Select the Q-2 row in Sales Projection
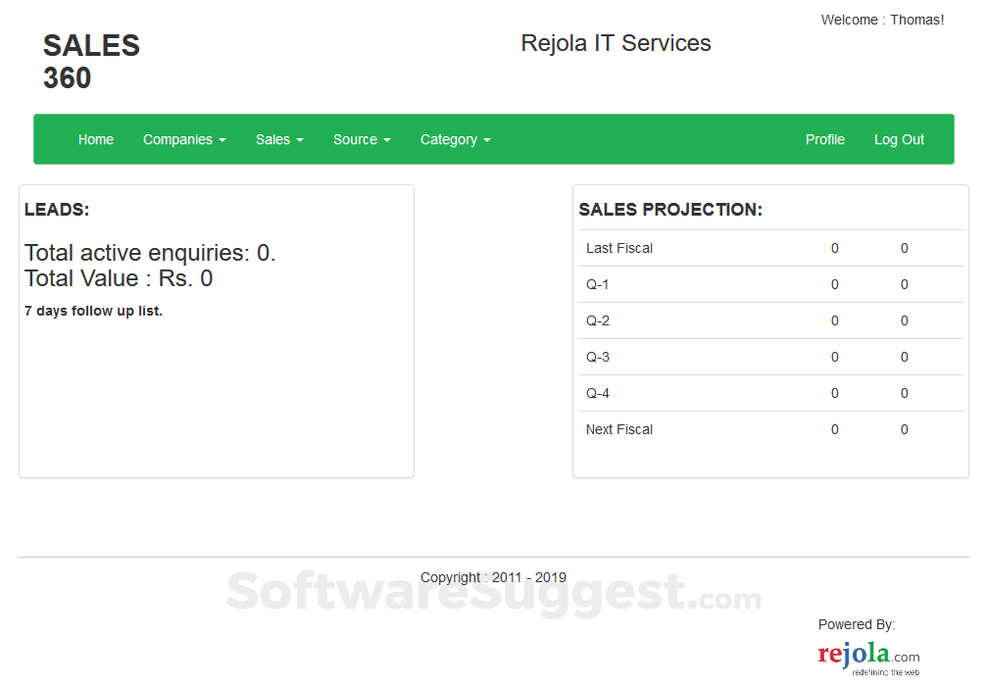 click(x=598, y=320)
